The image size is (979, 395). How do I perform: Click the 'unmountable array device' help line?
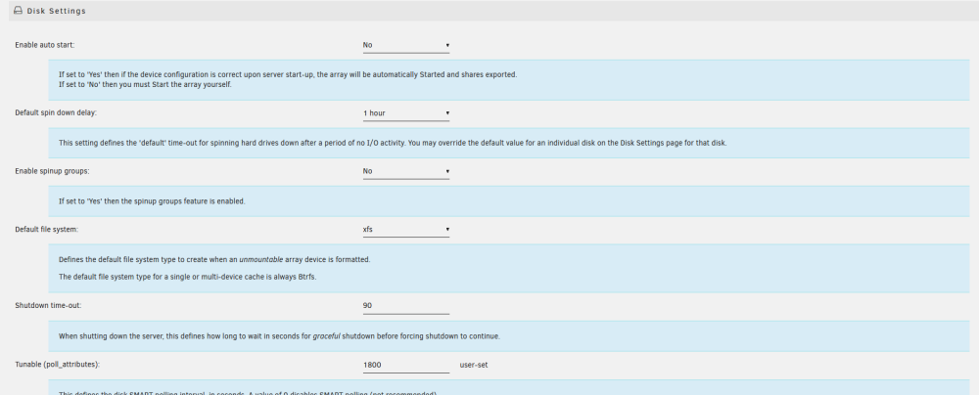point(214,260)
